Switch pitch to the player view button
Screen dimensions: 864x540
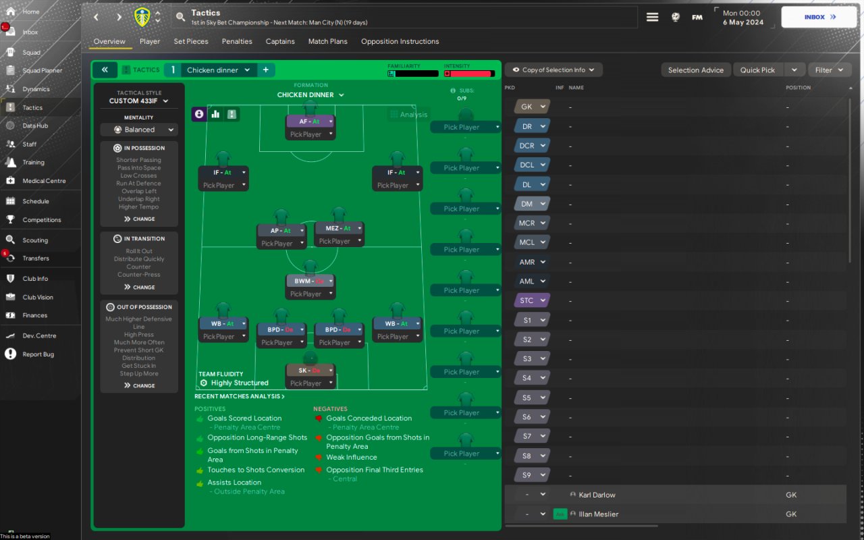(199, 114)
